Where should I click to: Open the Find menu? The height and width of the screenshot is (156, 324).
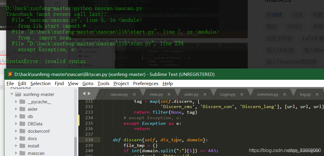click(x=59, y=84)
